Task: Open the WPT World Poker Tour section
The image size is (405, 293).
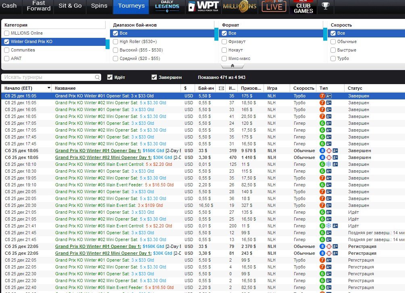Action: [204, 6]
